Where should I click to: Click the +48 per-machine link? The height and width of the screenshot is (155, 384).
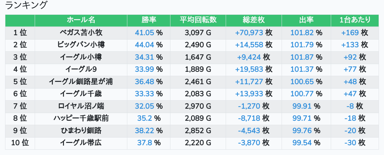point(350,82)
